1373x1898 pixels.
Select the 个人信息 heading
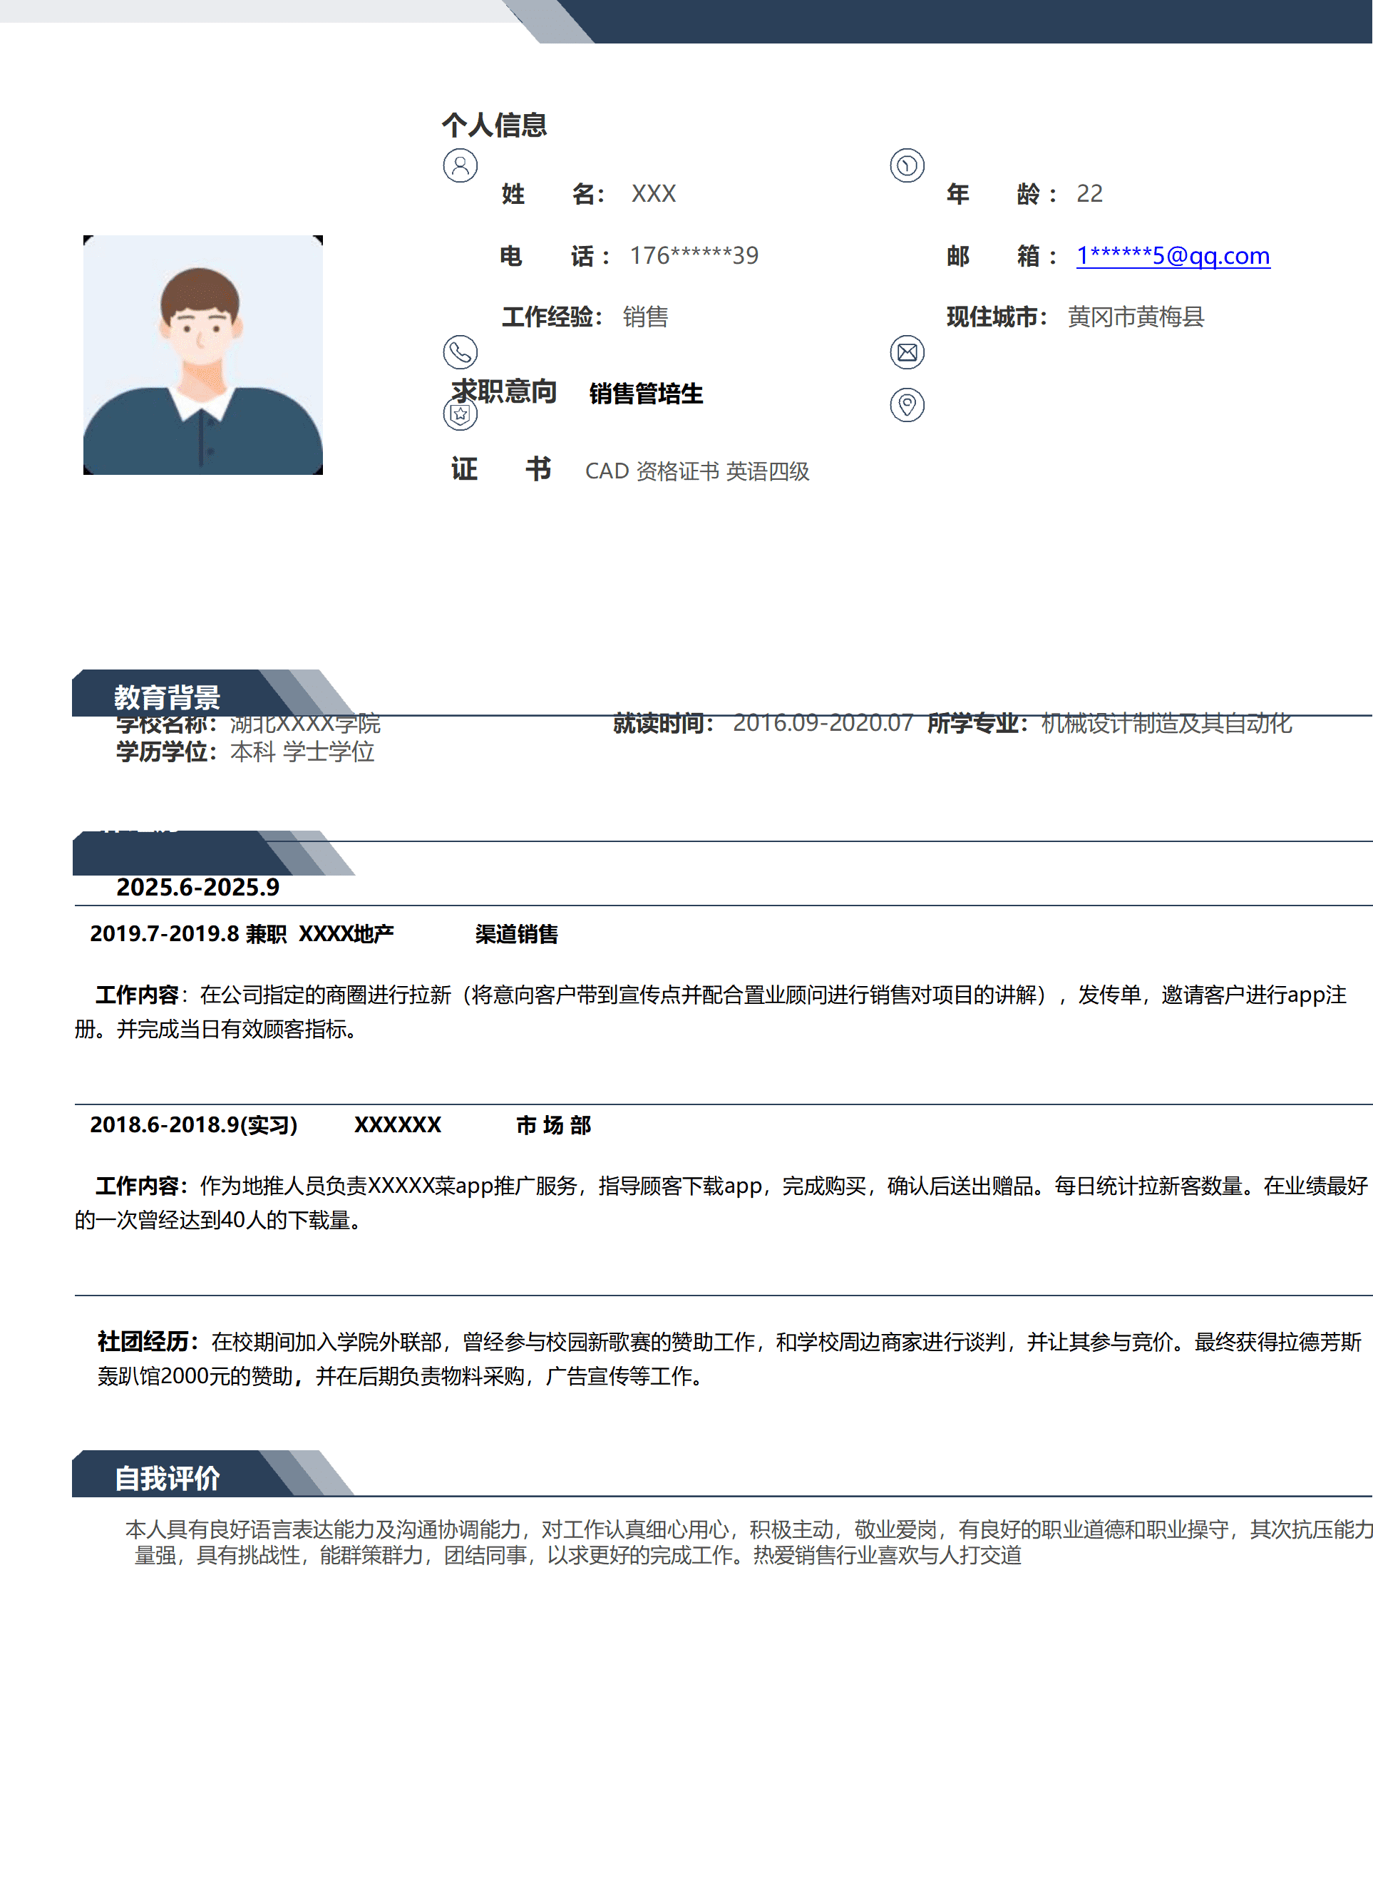coord(495,125)
